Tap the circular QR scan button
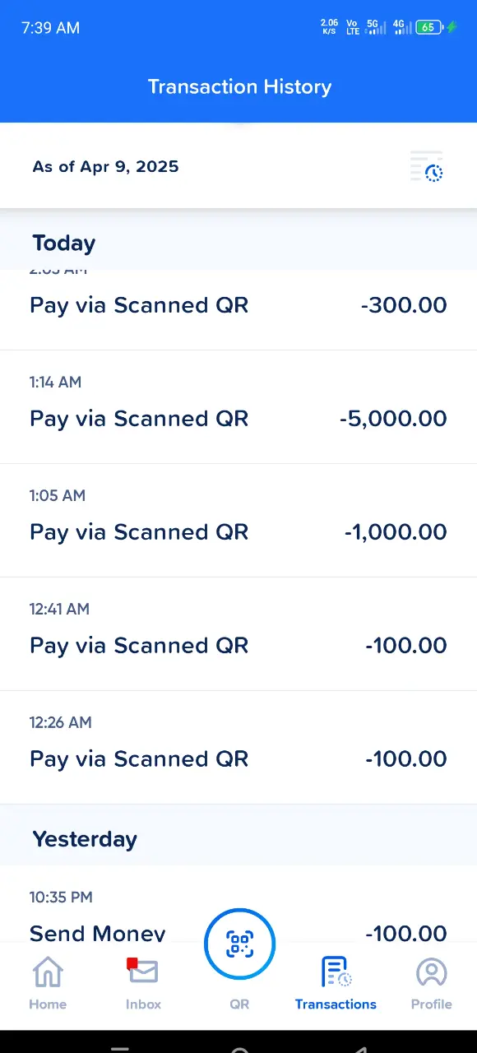 (239, 944)
